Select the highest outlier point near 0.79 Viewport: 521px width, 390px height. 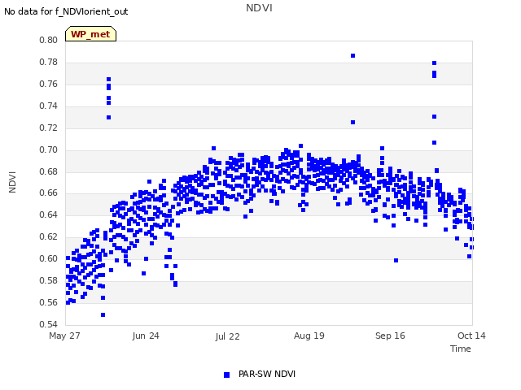tap(352, 56)
